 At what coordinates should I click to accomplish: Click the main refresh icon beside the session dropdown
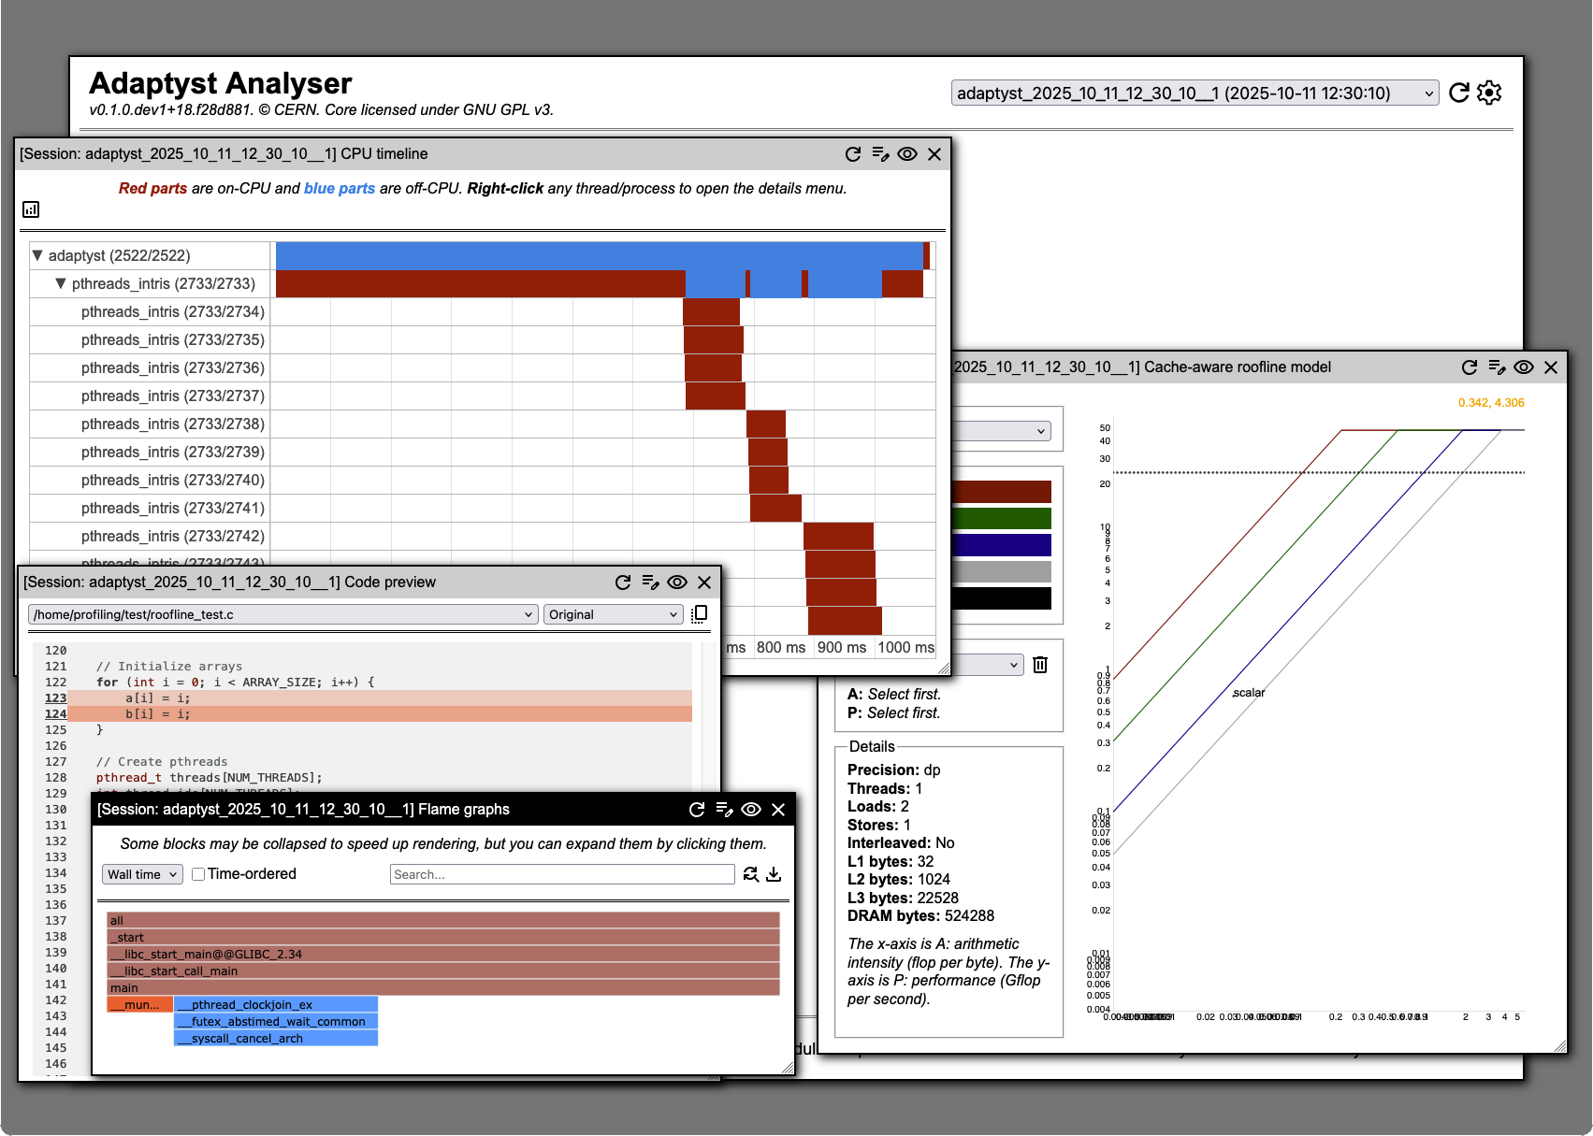(x=1458, y=93)
